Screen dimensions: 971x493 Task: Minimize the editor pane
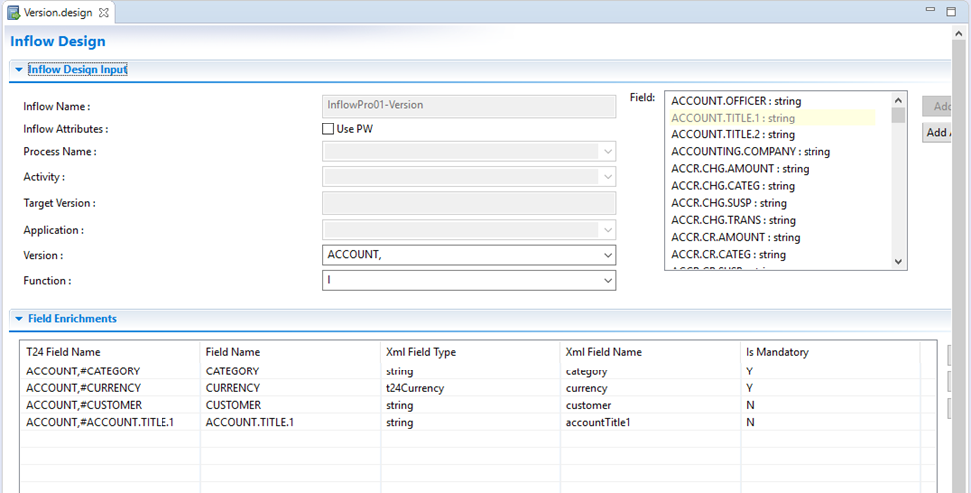click(929, 10)
